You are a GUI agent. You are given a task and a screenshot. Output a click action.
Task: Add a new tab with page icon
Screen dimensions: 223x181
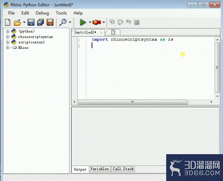coord(113,32)
